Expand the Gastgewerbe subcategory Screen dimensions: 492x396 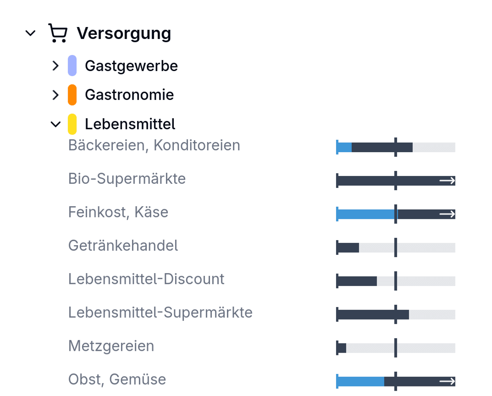(x=55, y=65)
